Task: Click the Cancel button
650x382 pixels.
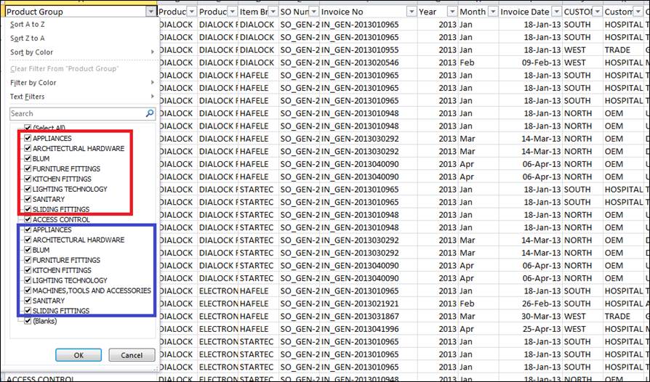Action: pyautogui.click(x=132, y=355)
